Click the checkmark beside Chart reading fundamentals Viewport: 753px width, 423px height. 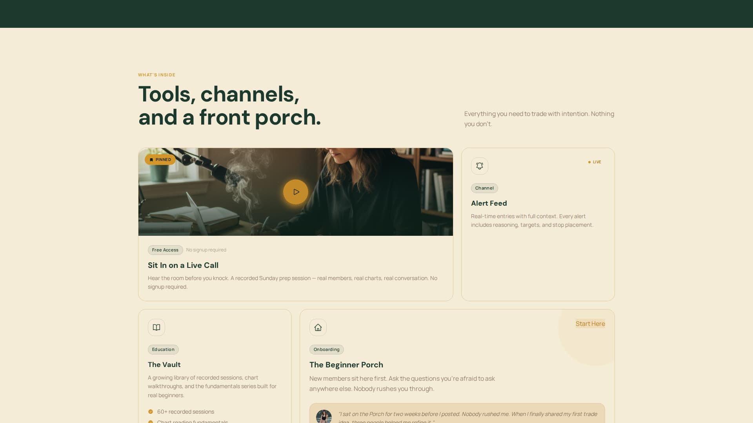pos(151,422)
